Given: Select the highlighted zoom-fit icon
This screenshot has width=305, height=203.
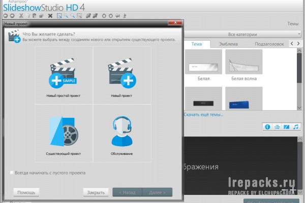Looking at the screenshot, I should pyautogui.click(x=59, y=16).
